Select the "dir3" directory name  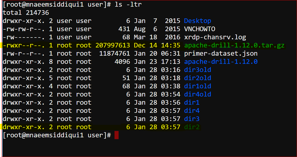tap(192, 119)
